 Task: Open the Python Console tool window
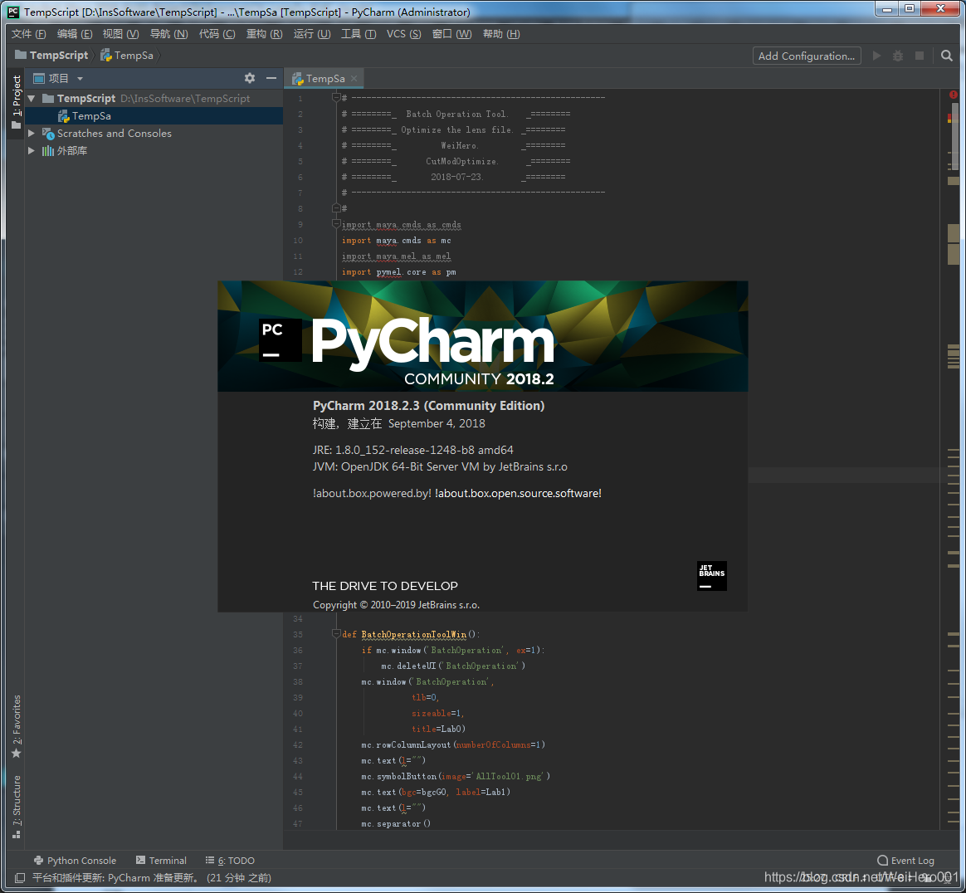tap(75, 861)
